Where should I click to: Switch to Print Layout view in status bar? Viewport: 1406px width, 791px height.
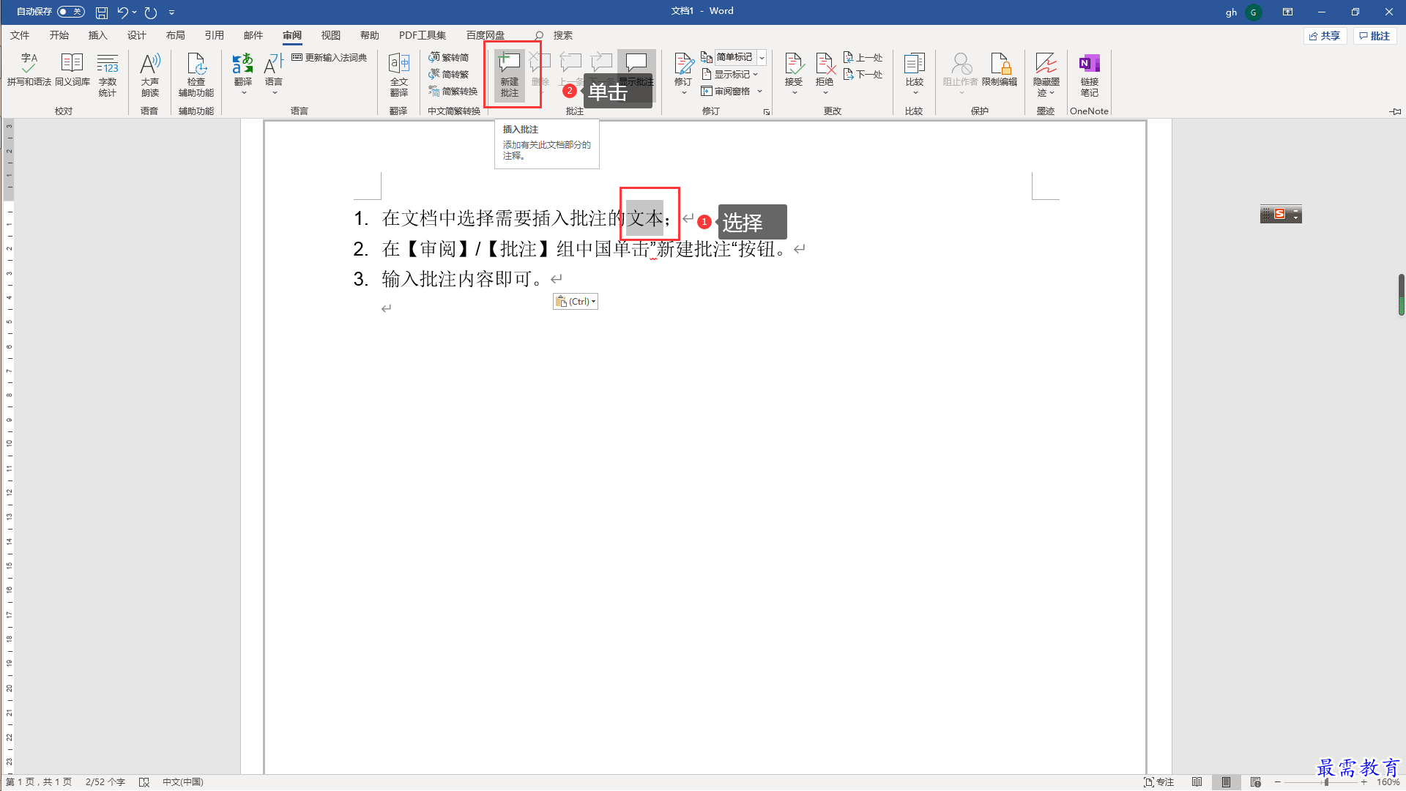(1226, 782)
